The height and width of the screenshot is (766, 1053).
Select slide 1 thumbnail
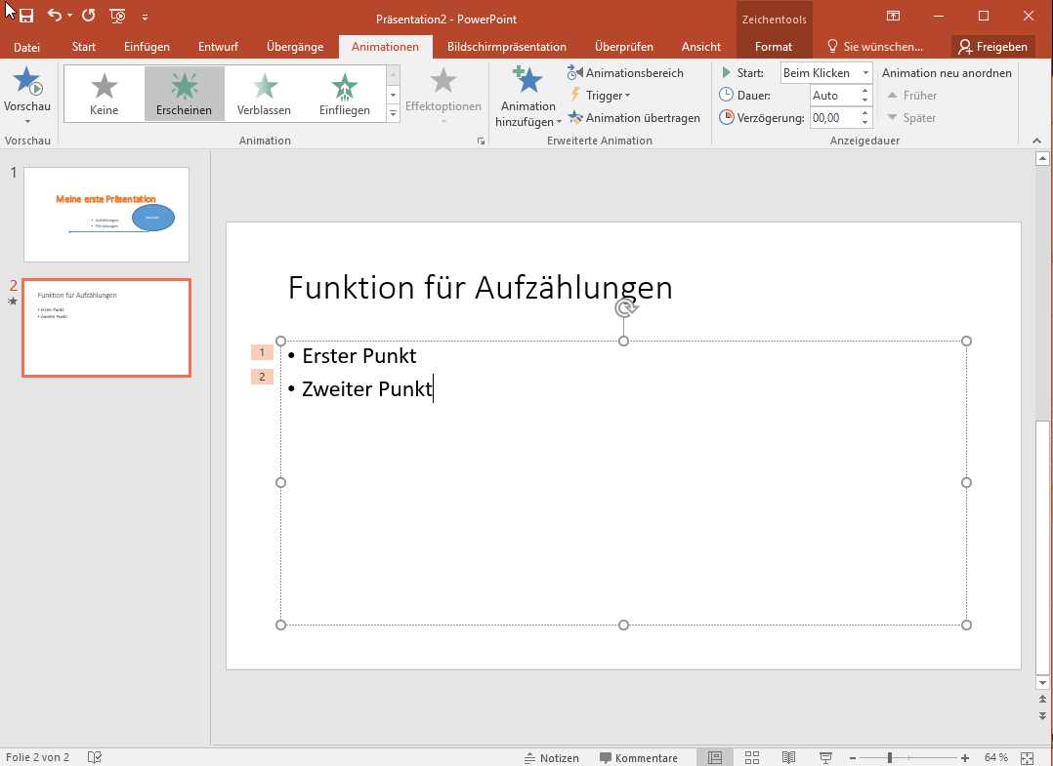106,214
